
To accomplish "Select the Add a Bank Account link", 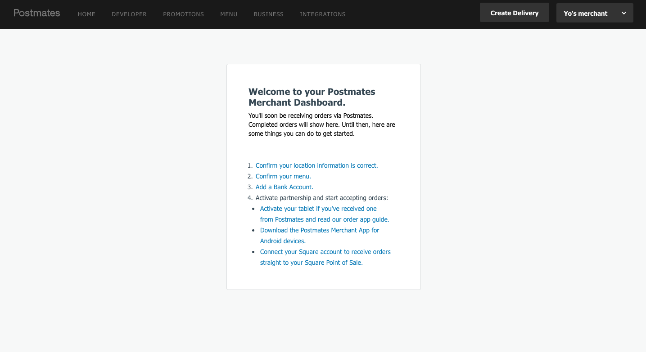I will (x=285, y=187).
